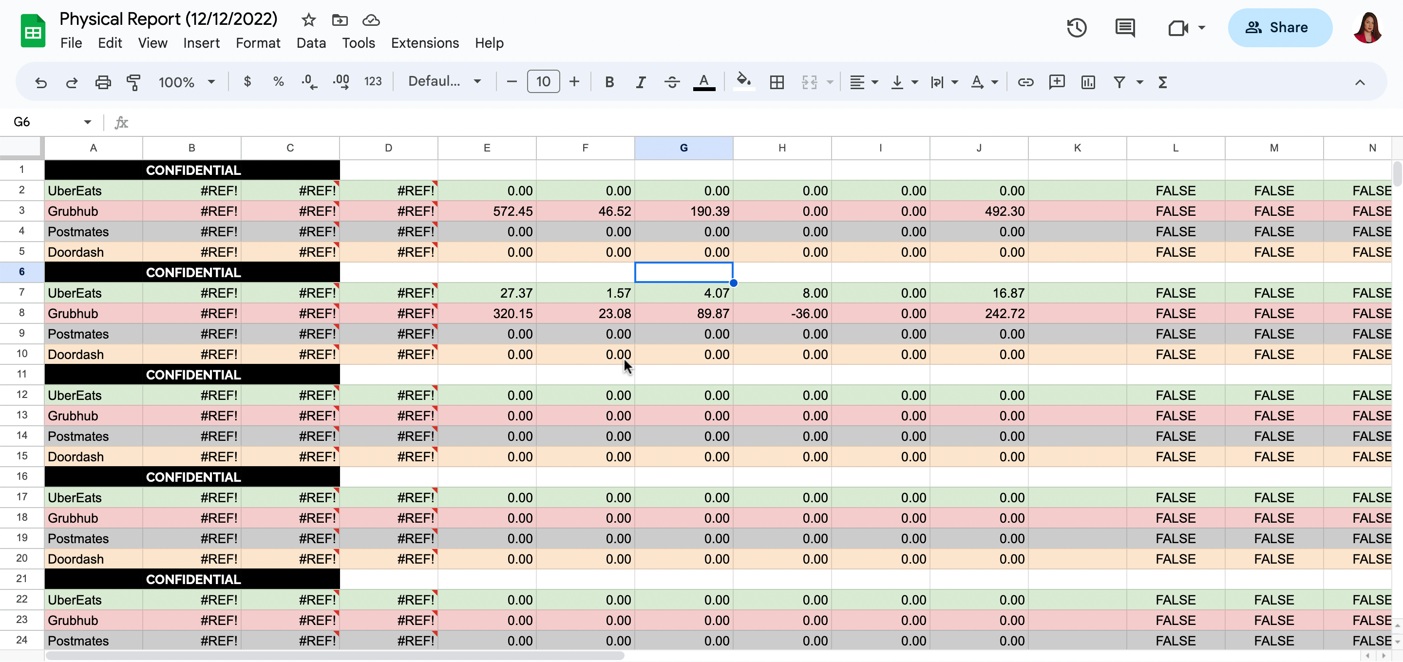Open the fill color picker
Image resolution: width=1403 pixels, height=662 pixels.
pos(743,82)
